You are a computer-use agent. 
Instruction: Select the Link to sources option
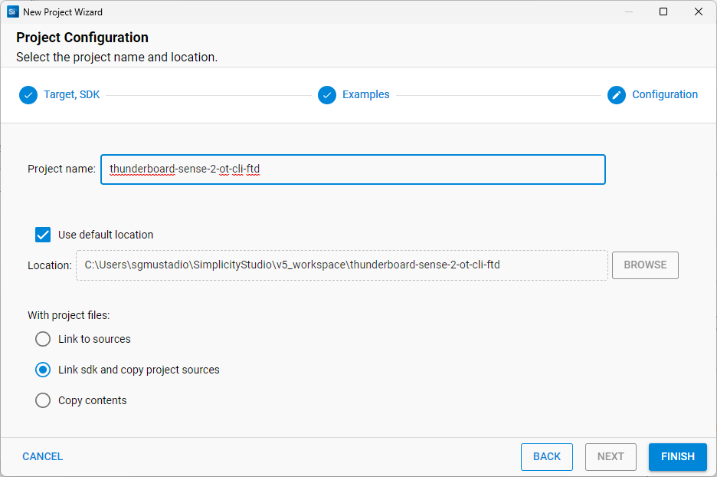[43, 339]
